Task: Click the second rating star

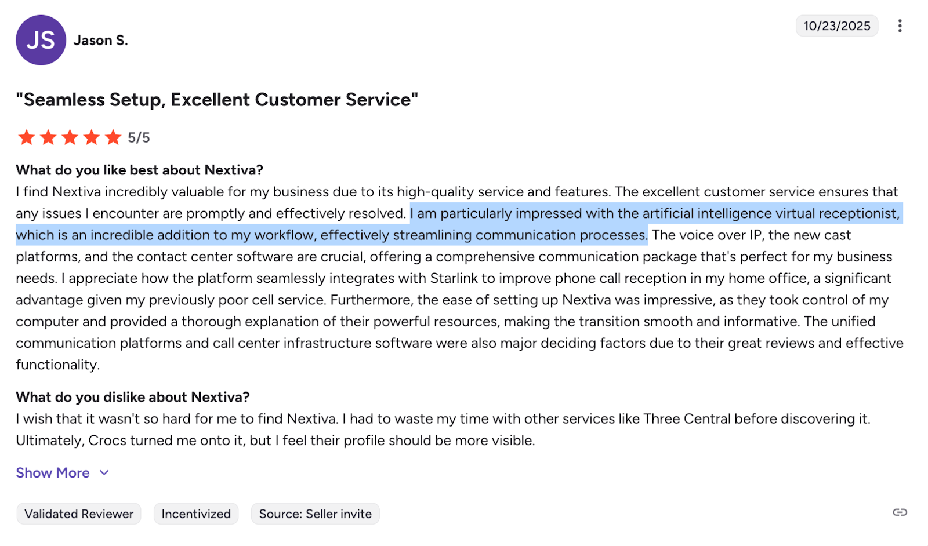Action: click(48, 137)
